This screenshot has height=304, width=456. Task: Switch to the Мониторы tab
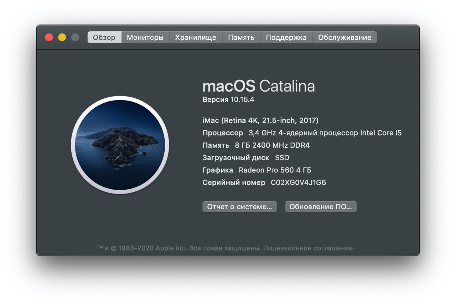(145, 37)
